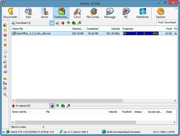
Task: Open the IRC chat panel
Action: click(126, 13)
